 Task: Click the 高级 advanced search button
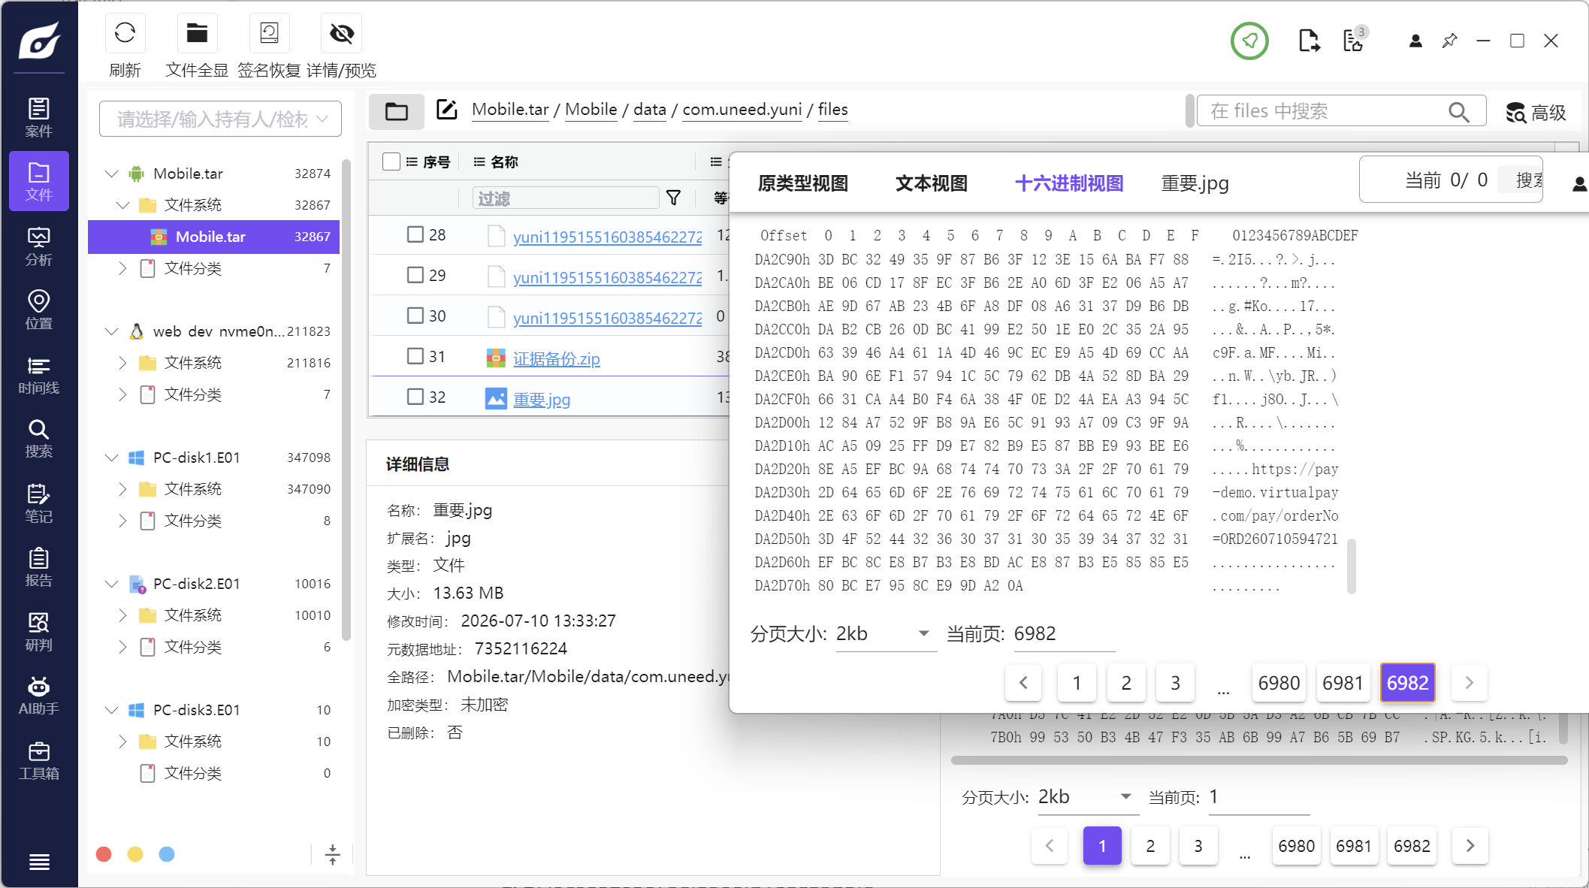[x=1536, y=113]
